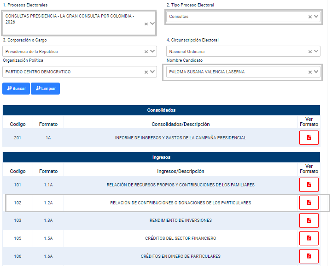
Task: Click the Nacional Ordinaria field text
Action: click(x=187, y=52)
